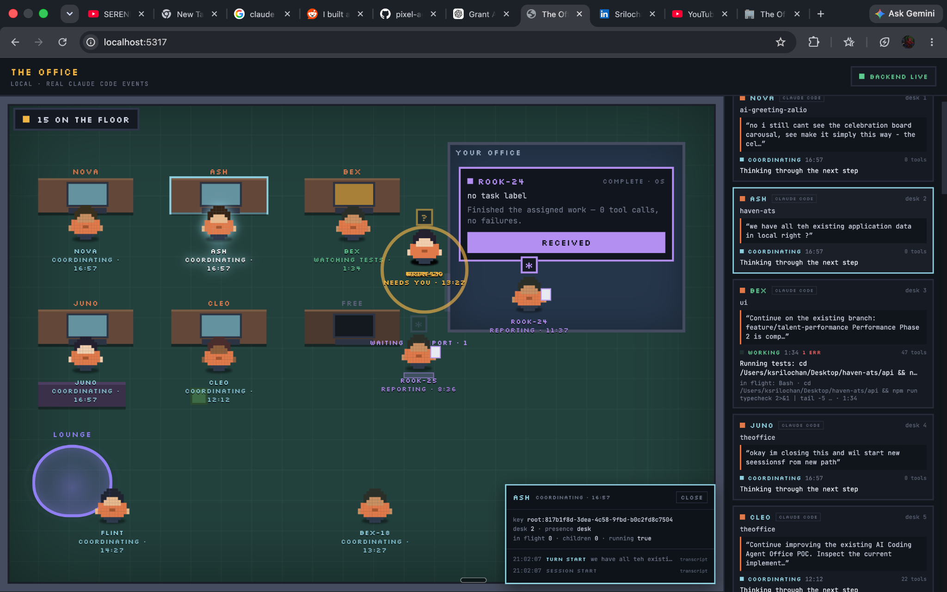This screenshot has width=947, height=592.
Task: Click the monitor on NOVA's desk
Action: [87, 194]
